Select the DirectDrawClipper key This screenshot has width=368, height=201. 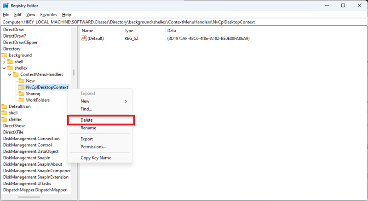(x=20, y=42)
